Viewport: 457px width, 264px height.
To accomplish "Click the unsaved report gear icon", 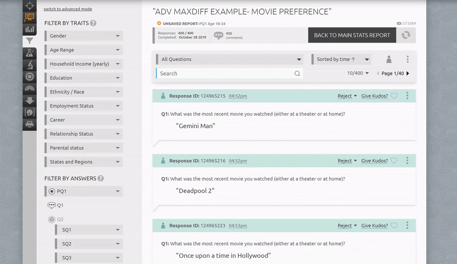I will [x=159, y=23].
